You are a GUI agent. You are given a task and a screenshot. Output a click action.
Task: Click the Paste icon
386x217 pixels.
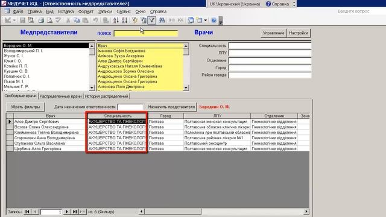(85, 20)
